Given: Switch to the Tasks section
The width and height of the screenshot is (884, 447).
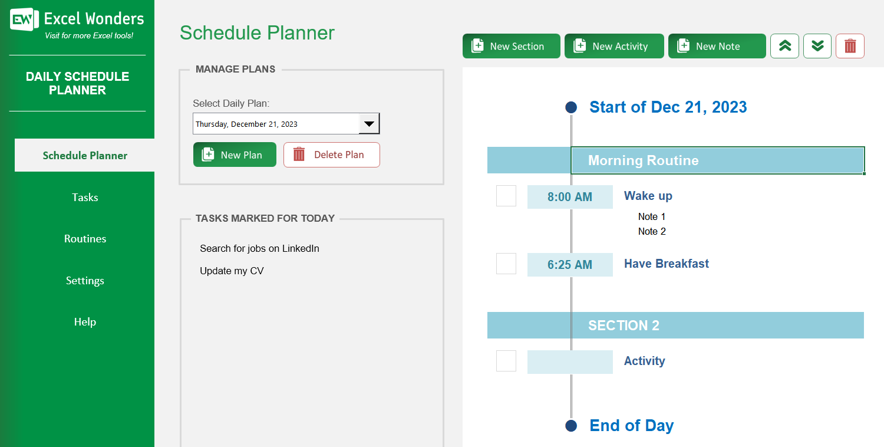Looking at the screenshot, I should tap(84, 197).
